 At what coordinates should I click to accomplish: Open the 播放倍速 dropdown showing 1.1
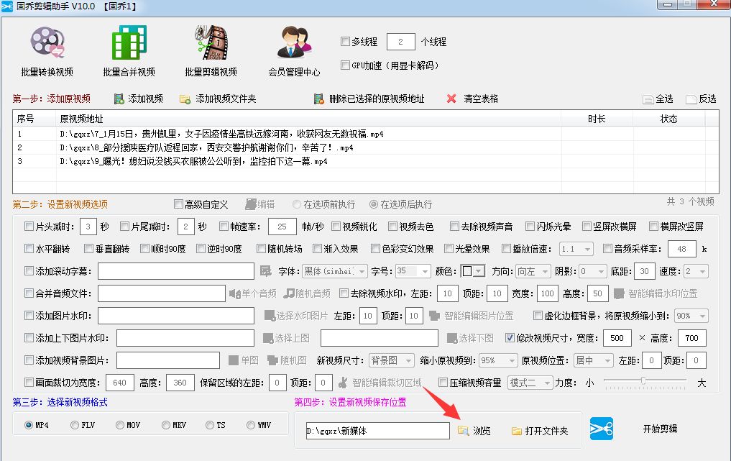point(576,249)
